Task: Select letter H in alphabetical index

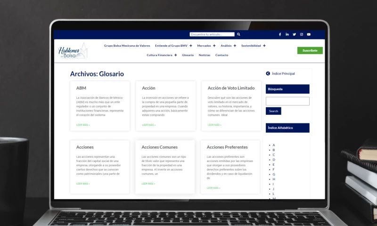Action: click(274, 179)
